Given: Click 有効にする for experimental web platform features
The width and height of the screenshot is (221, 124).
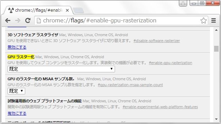Looking at the screenshot, I should tap(17, 113).
